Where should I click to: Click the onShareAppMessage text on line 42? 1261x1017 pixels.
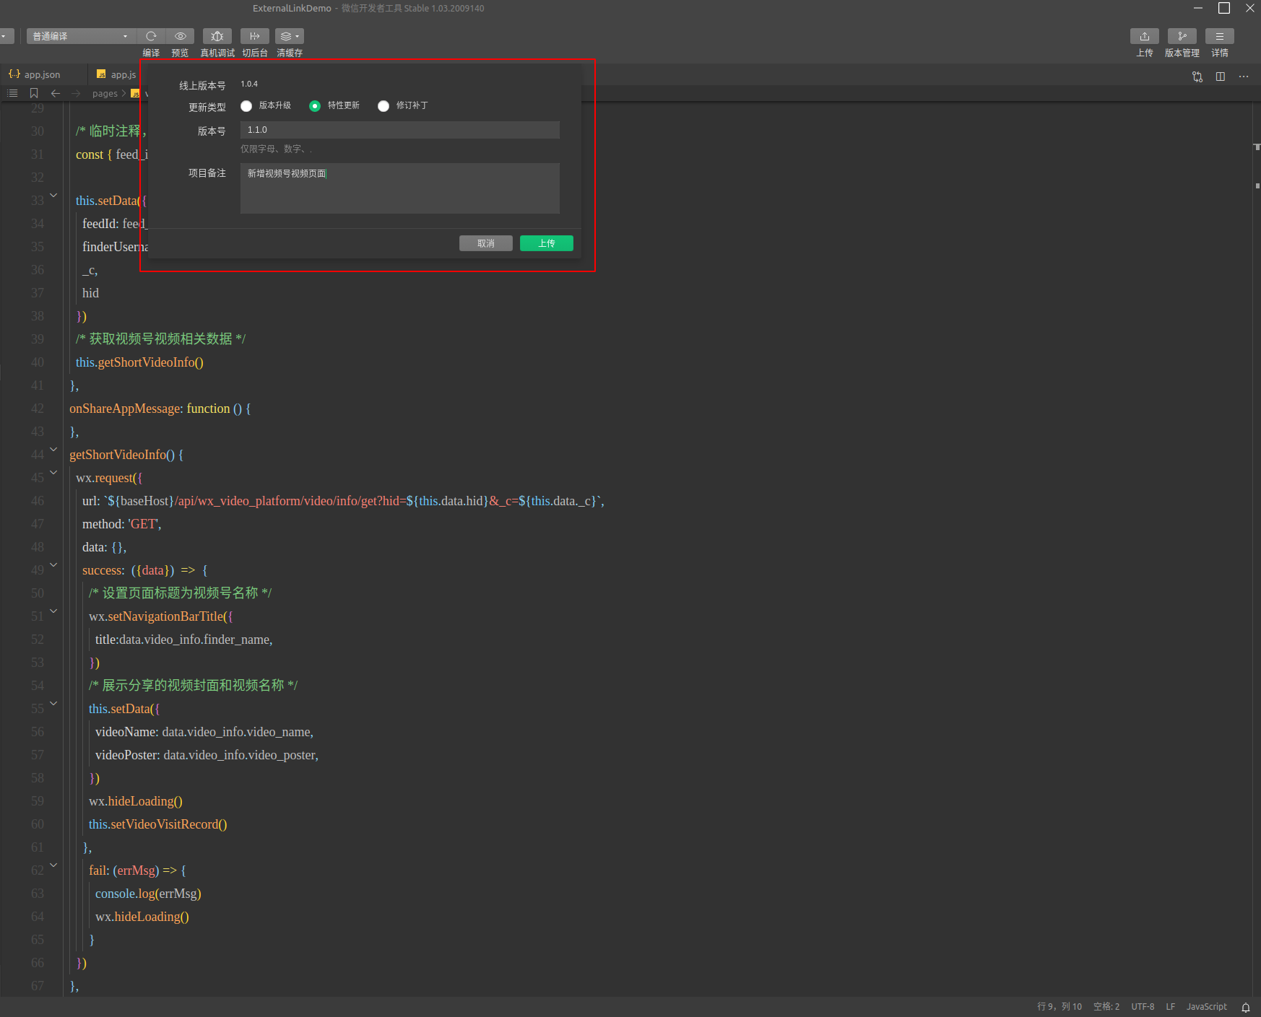click(x=124, y=409)
